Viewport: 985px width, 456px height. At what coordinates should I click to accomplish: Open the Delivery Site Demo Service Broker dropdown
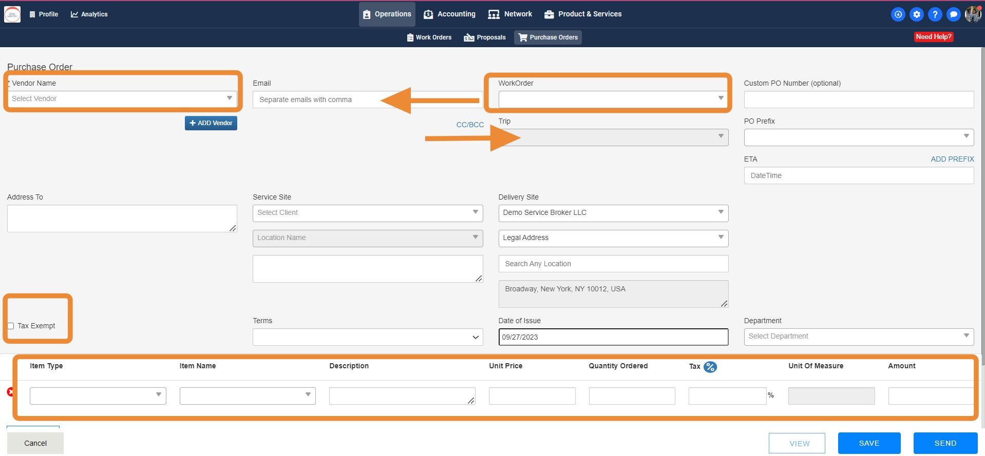click(x=613, y=213)
